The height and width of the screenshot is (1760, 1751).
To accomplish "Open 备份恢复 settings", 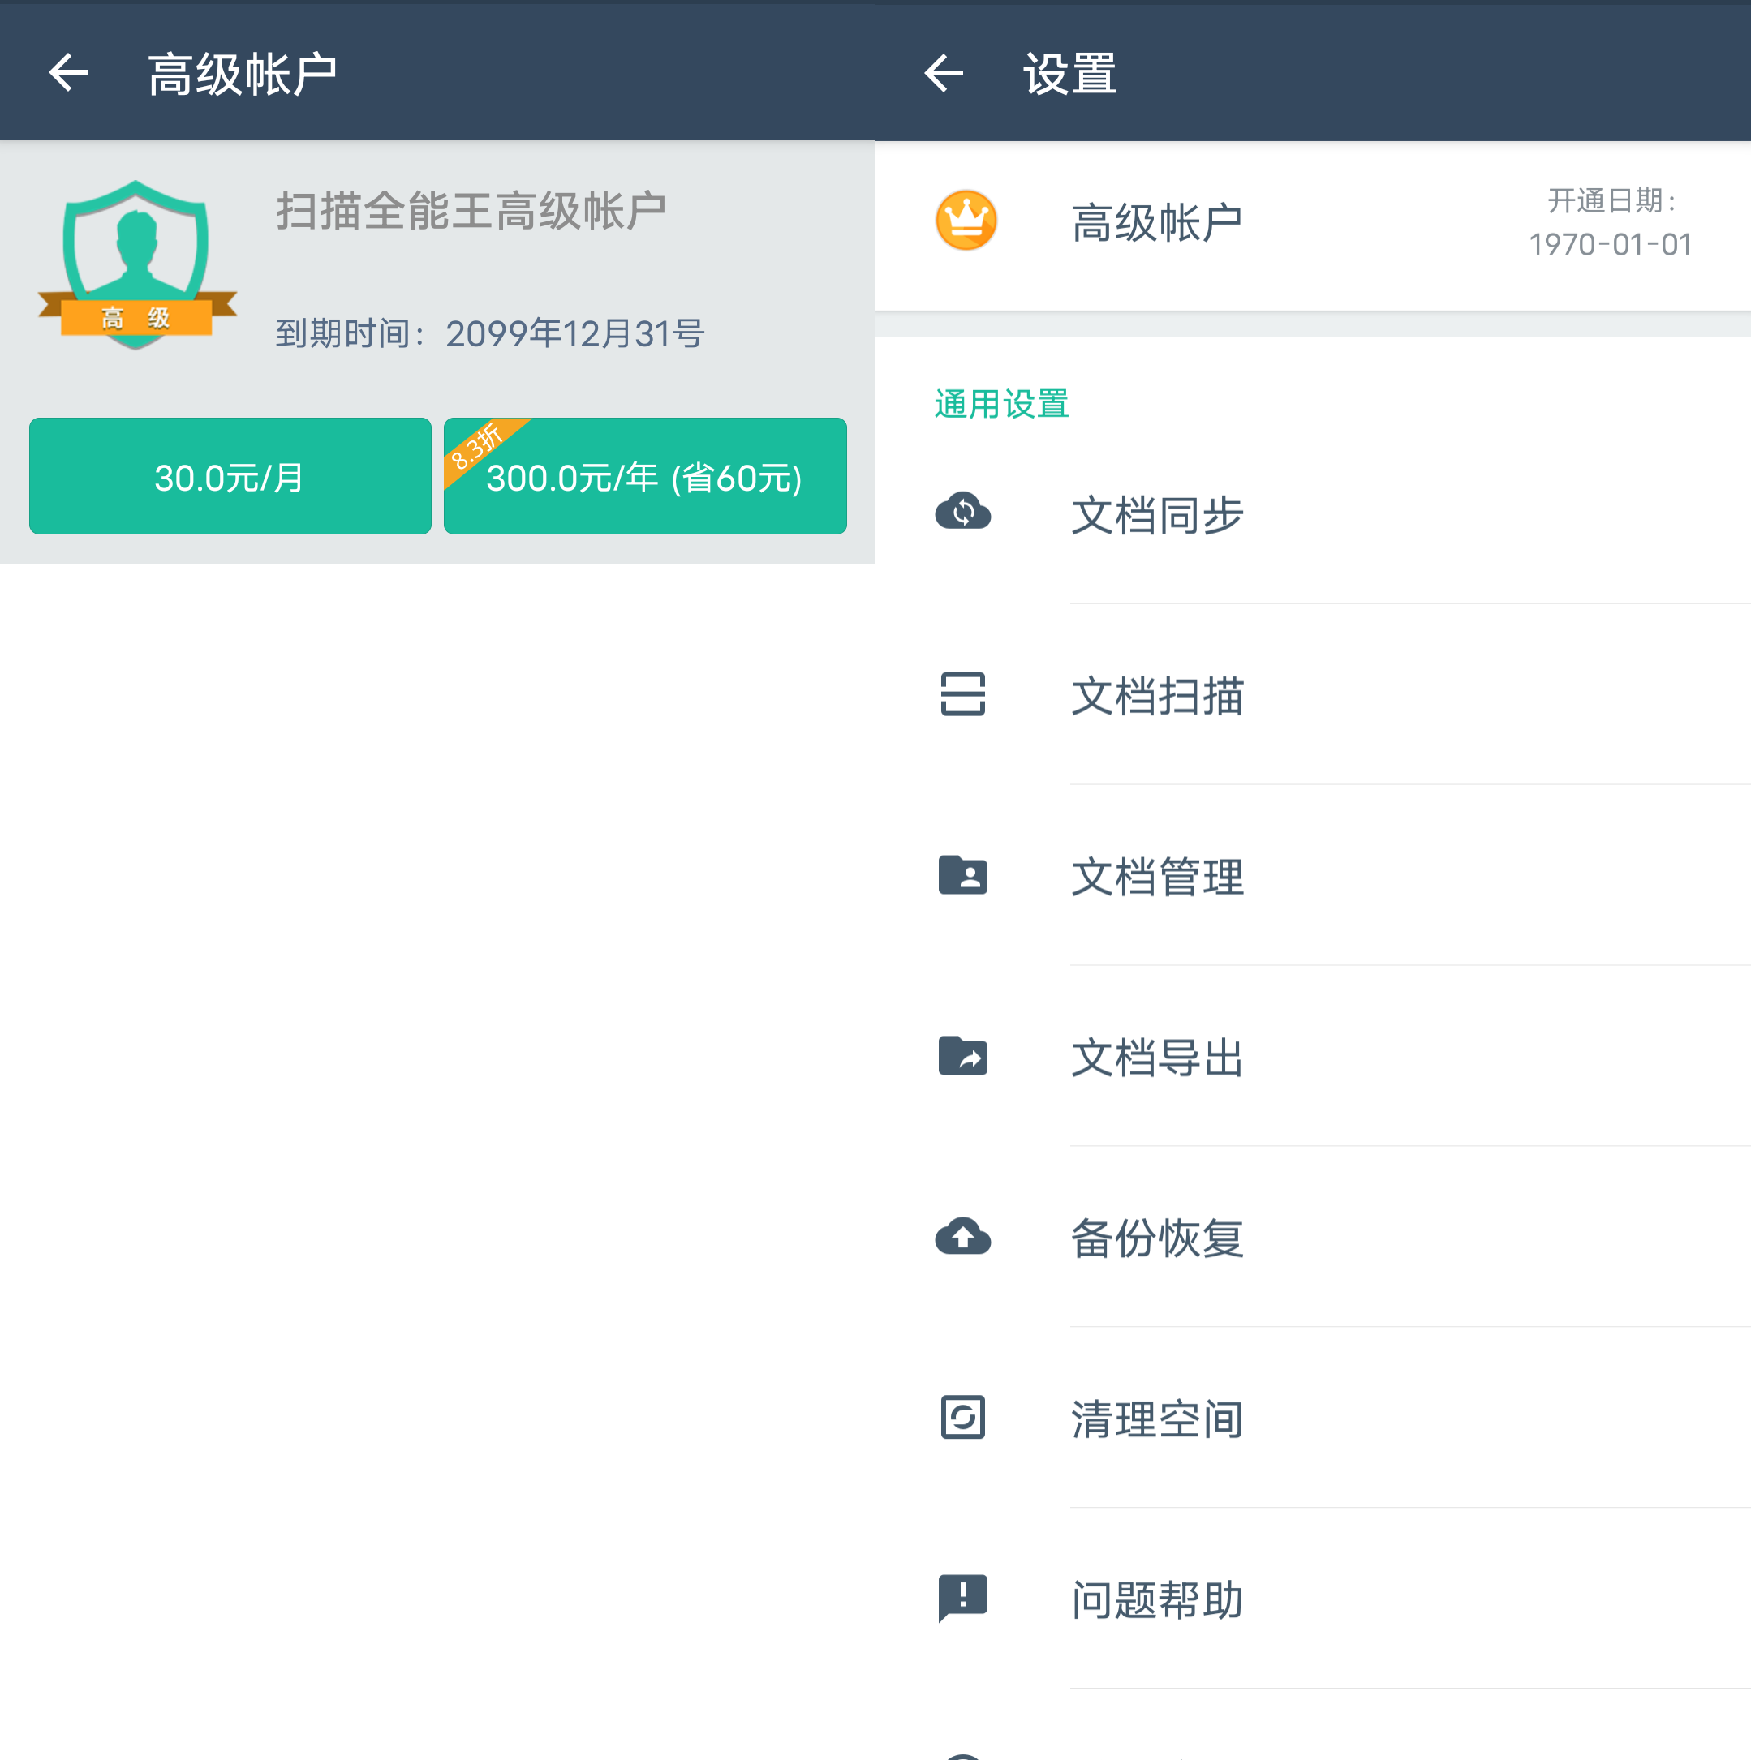I will pos(1313,1236).
